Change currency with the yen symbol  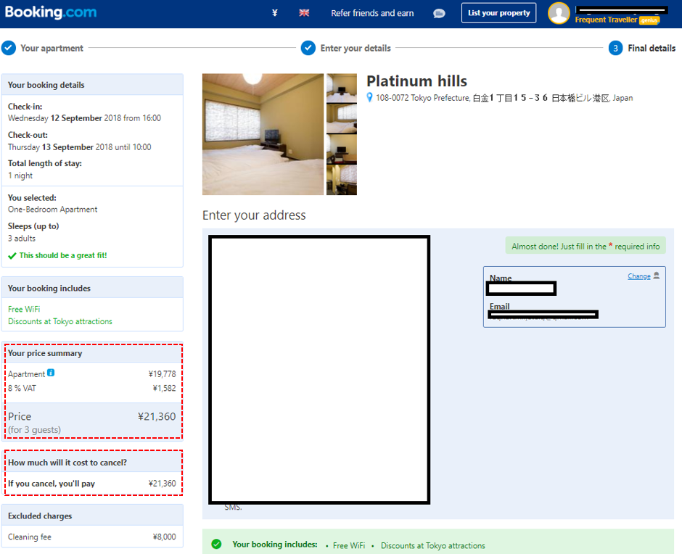274,12
